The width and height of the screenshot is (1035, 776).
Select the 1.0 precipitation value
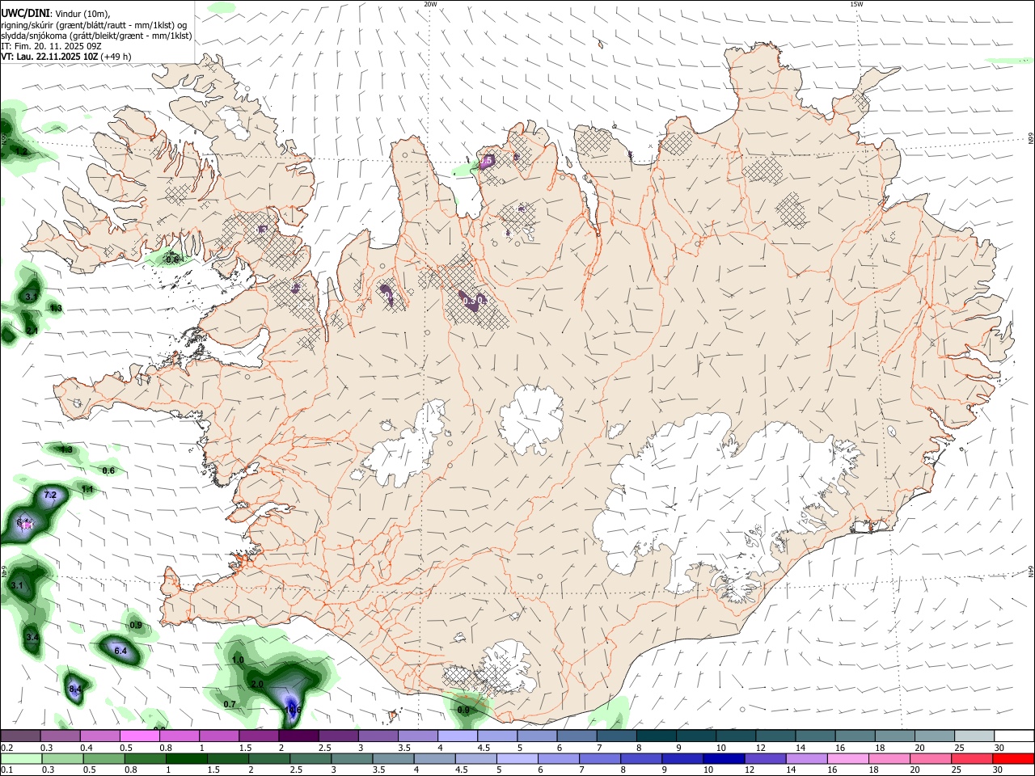click(238, 660)
